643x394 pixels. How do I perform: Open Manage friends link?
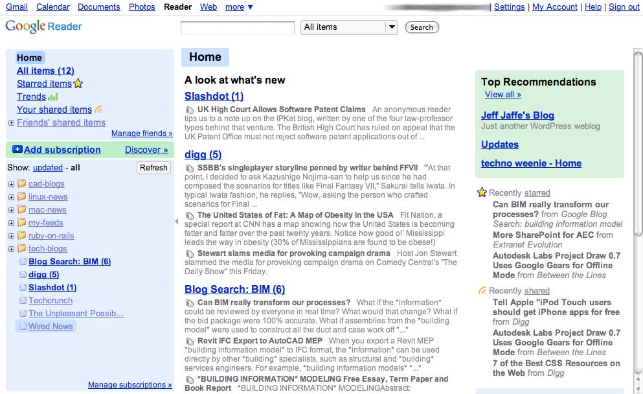[x=142, y=133]
